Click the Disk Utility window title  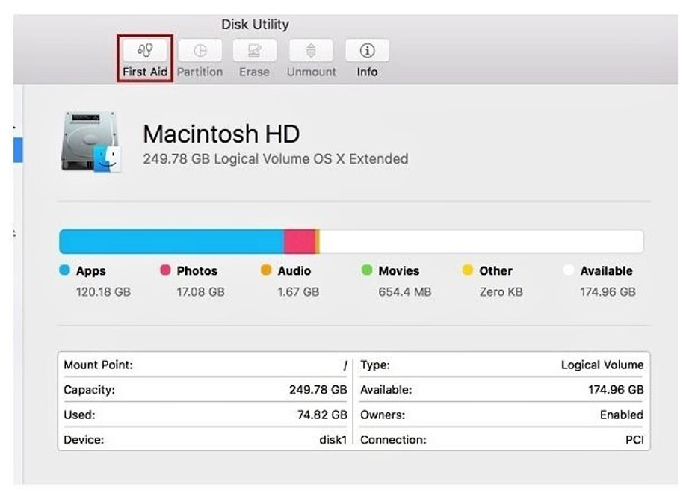tap(255, 25)
